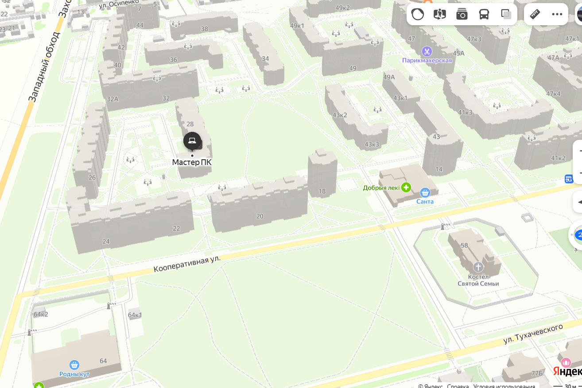The height and width of the screenshot is (388, 582).
Task: Expand the three-dots more options menu
Action: point(557,14)
